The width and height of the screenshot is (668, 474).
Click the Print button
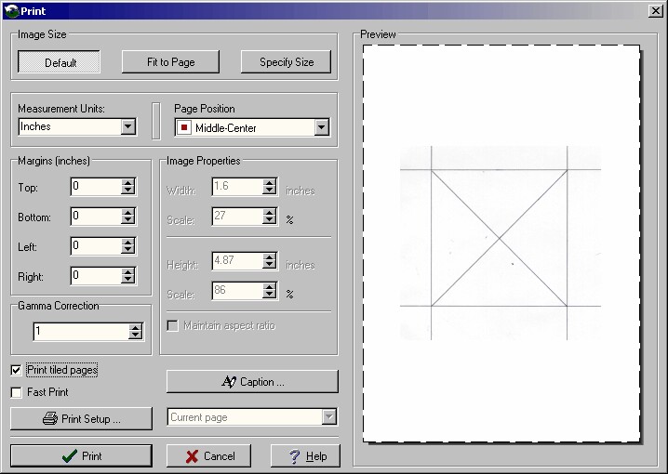click(x=81, y=456)
